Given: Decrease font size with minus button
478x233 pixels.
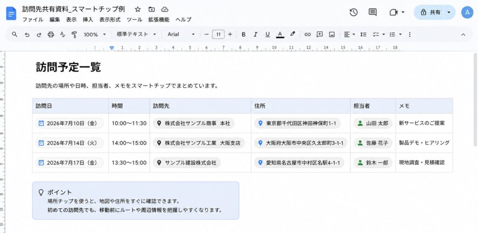Looking at the screenshot, I should click(206, 35).
